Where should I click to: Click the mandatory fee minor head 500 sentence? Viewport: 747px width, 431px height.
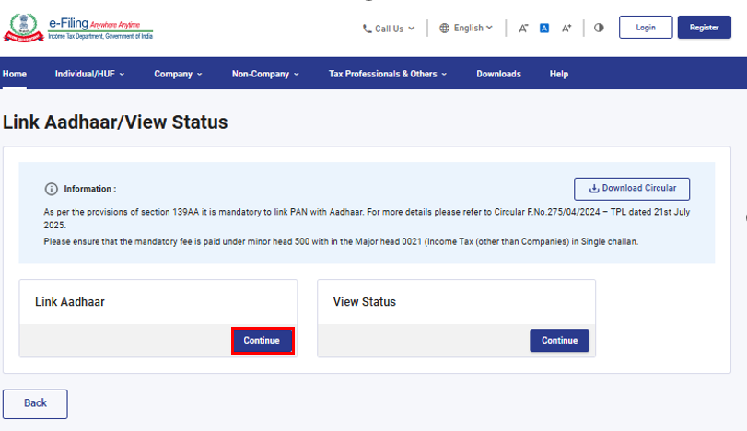pyautogui.click(x=341, y=242)
